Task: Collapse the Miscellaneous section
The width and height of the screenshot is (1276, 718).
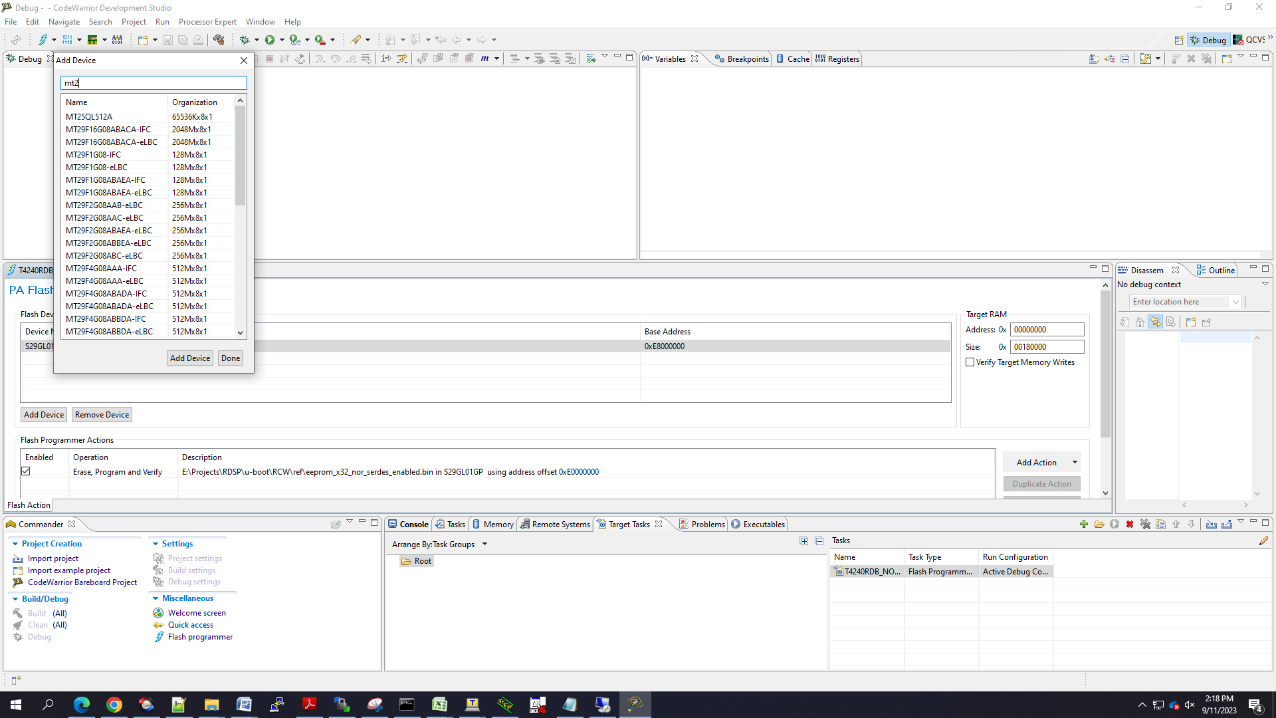Action: pos(156,598)
